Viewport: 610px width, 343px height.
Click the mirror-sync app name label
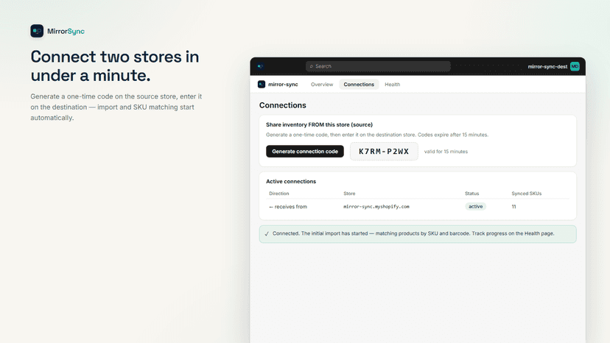[283, 85]
